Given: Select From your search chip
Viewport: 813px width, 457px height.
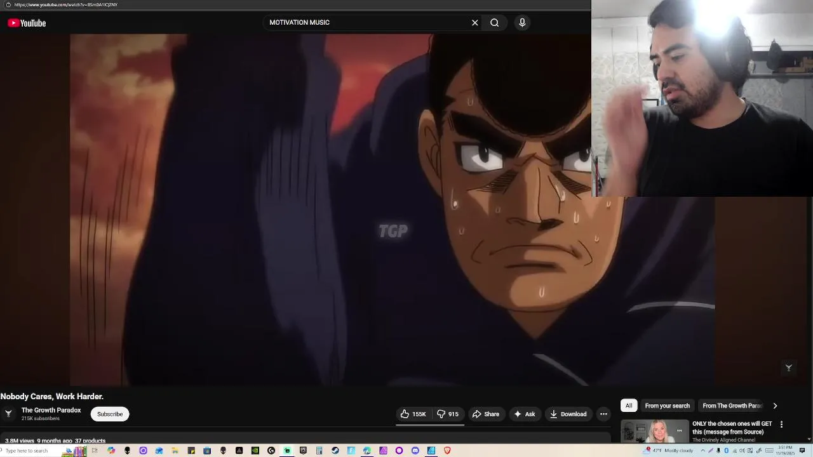Looking at the screenshot, I should pos(667,406).
